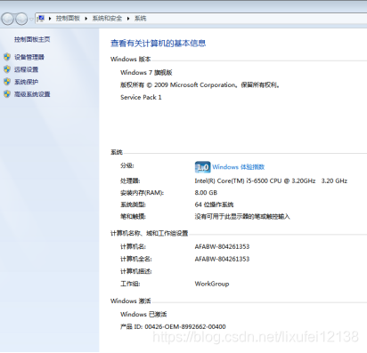Open 系统保护 link

26,82
